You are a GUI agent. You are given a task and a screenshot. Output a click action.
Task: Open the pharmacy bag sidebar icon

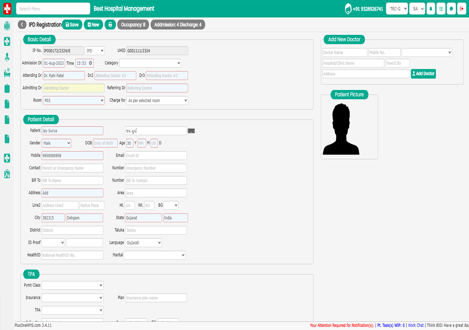[x=7, y=174]
